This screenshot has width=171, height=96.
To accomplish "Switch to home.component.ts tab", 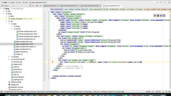I will pos(69,6).
